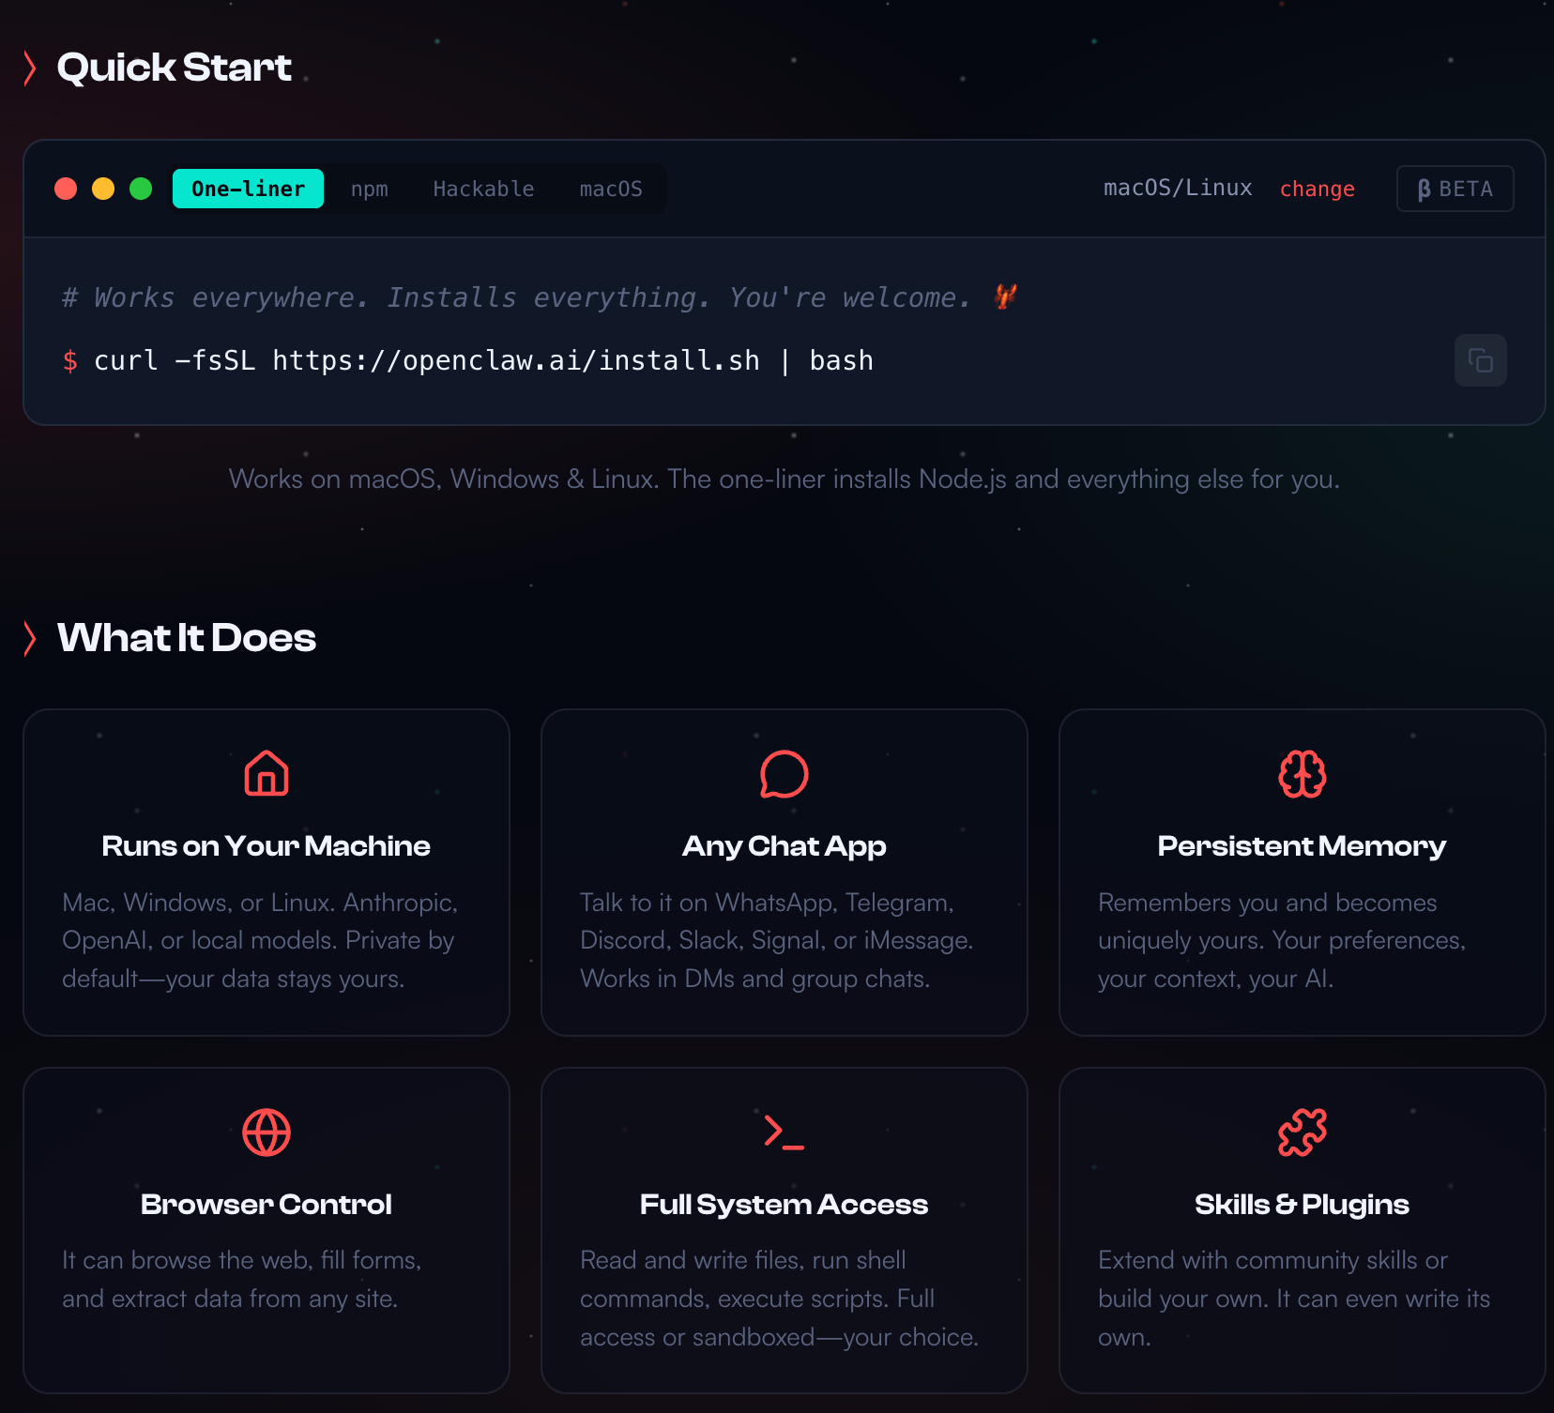Screen dimensions: 1554x1413
Task: Click the Quick Start heading
Action: coord(175,68)
